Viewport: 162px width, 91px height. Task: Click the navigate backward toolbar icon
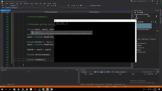tap(3, 6)
